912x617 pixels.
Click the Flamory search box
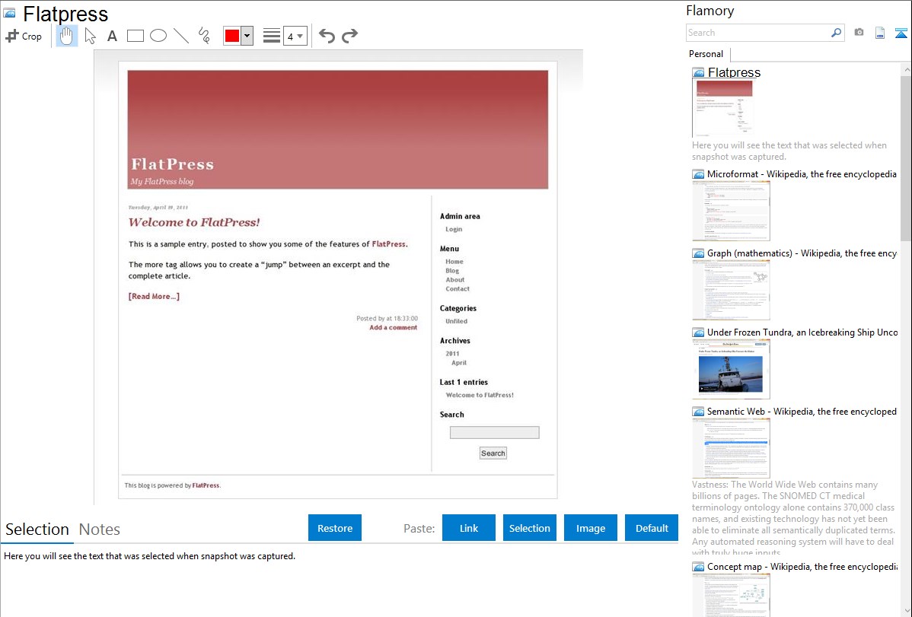click(x=758, y=33)
